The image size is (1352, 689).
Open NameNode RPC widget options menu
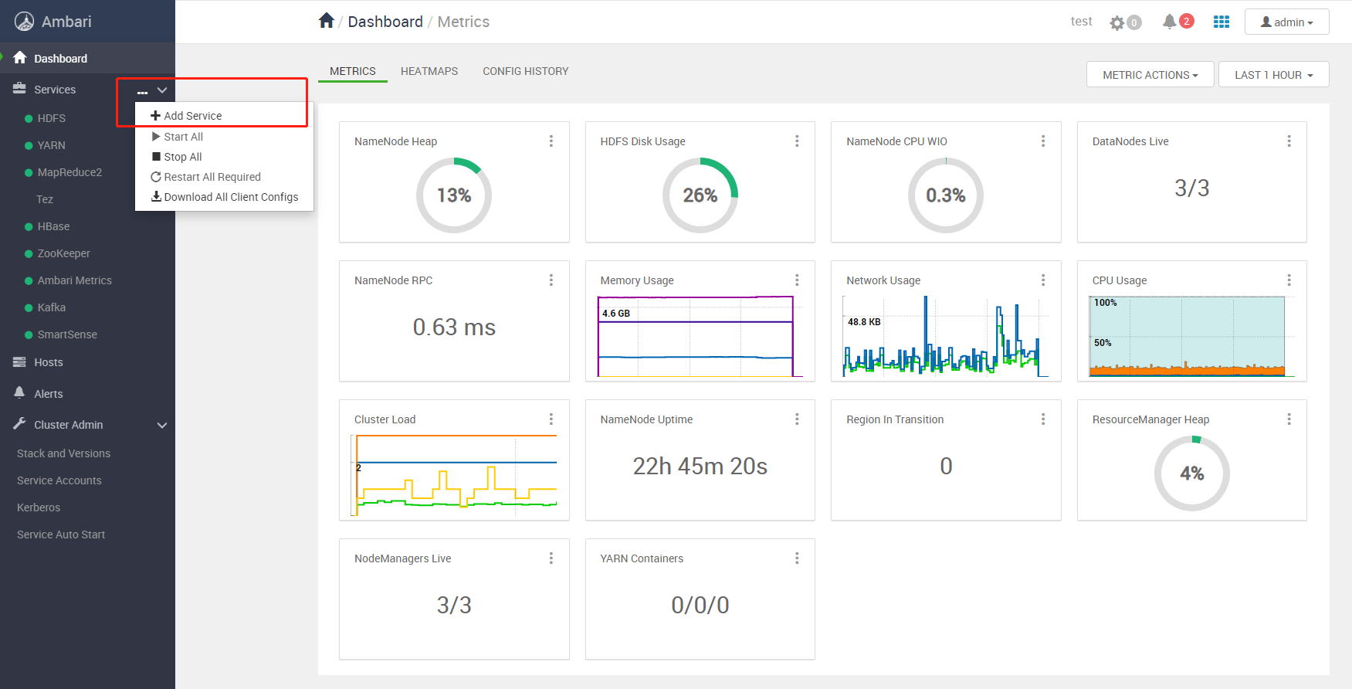[551, 280]
